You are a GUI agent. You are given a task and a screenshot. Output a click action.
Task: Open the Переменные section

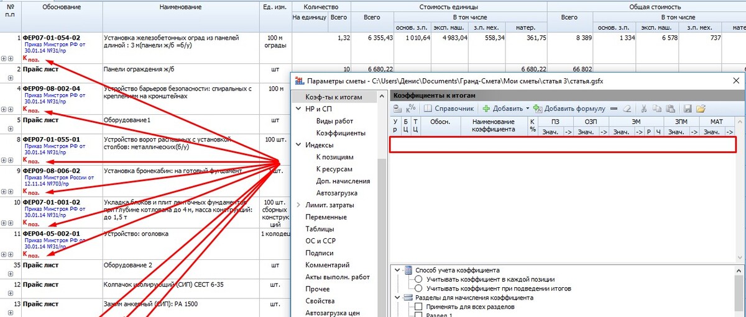(x=326, y=217)
